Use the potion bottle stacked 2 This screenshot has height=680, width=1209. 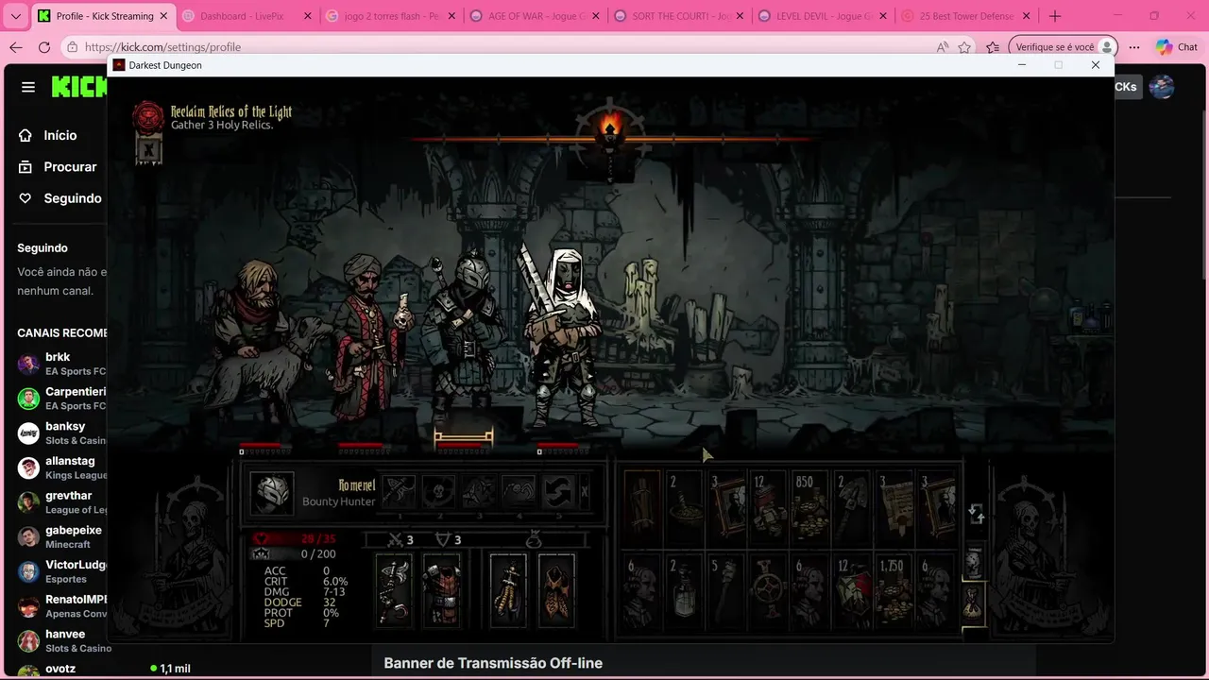(685, 592)
